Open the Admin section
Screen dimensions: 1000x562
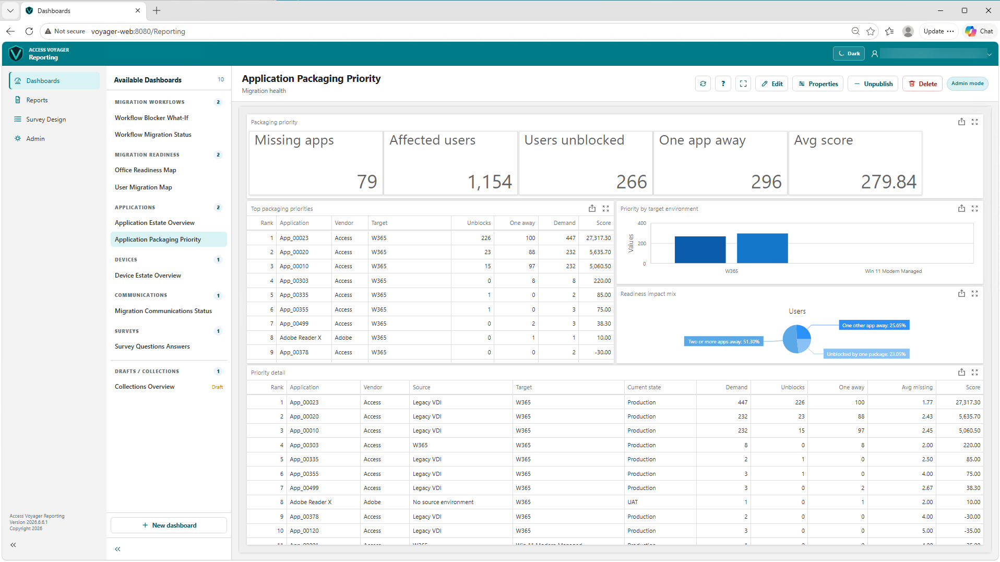[x=54, y=139]
